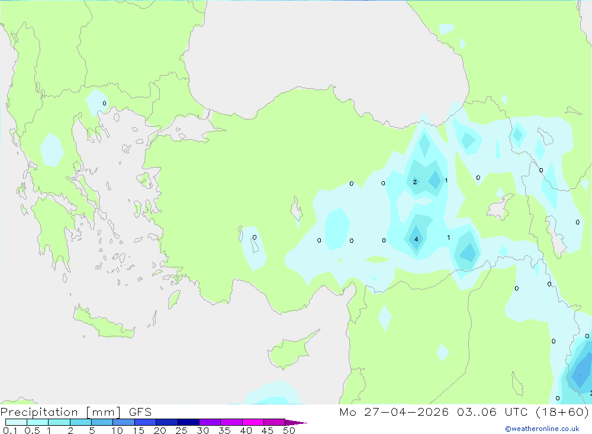Screen dimensions: 592x434
Task: Click the 25–30 mm legend color swatch
Action: 188,422
